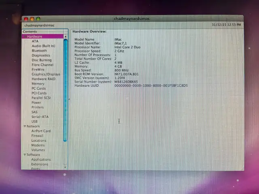Select AirPort Card
The image size is (259, 194).
41,131
